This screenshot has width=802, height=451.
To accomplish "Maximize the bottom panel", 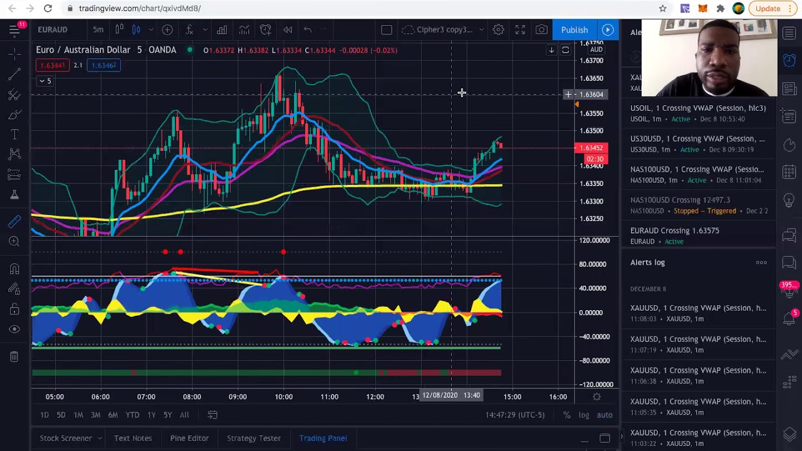I will pos(605,438).
